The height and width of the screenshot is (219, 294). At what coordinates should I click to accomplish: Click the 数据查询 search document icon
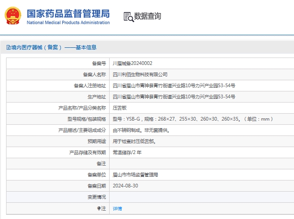pos(129,17)
